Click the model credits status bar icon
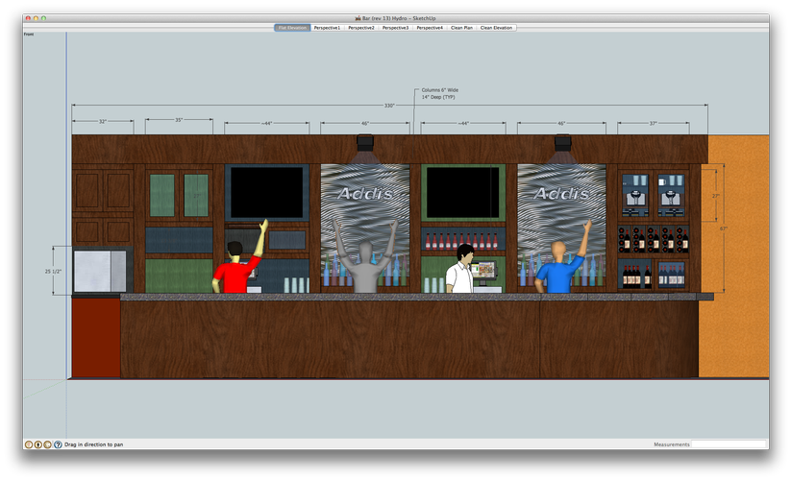 pyautogui.click(x=37, y=444)
